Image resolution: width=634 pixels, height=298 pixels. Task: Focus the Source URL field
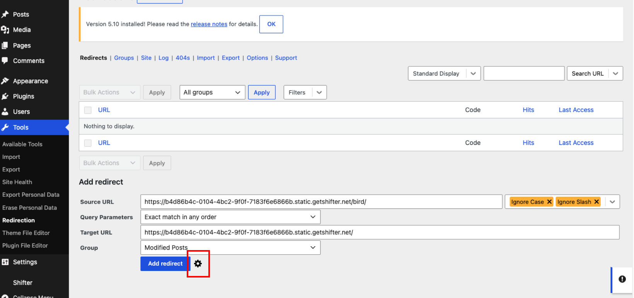tap(321, 202)
